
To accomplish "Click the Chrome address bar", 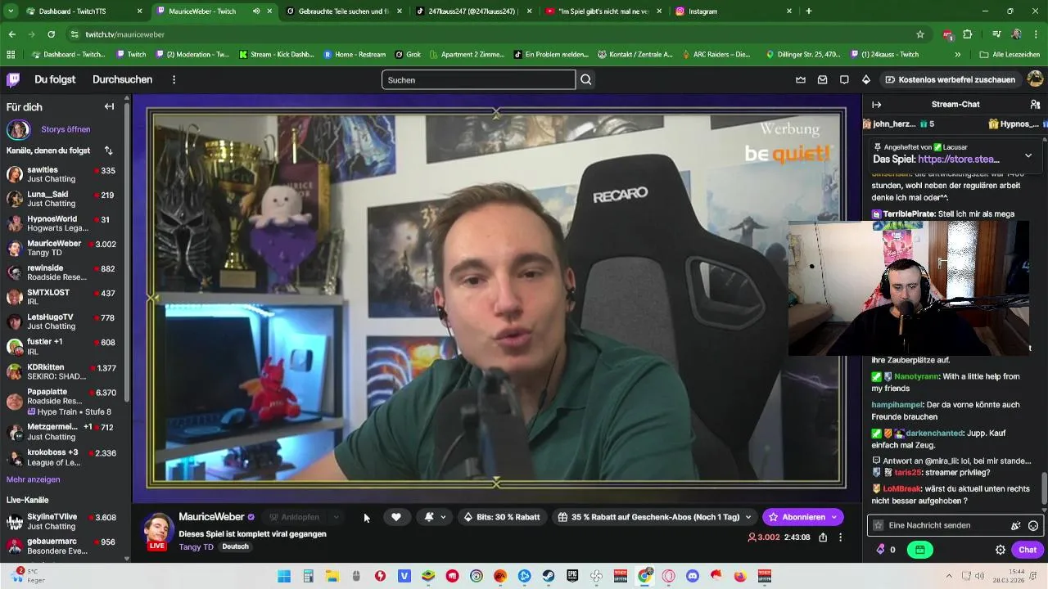I will coord(491,34).
